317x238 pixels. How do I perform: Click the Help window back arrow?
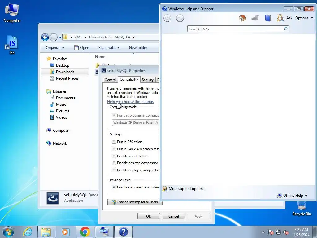[x=167, y=18]
